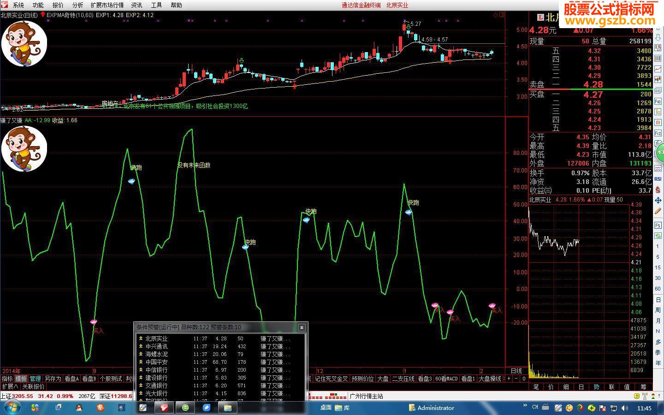Click 广州行情主站 in status bar
664x415 pixels.
point(366,396)
